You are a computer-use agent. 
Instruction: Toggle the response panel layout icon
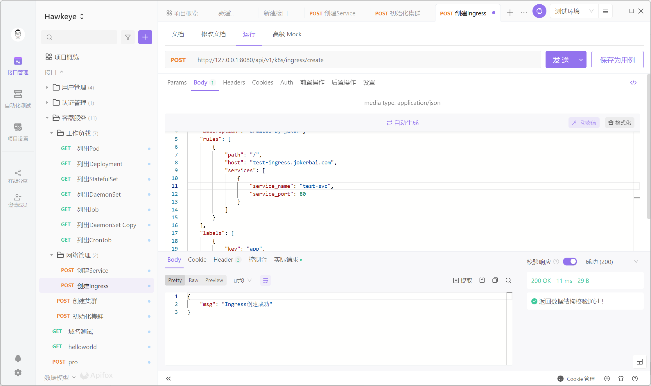(640, 362)
